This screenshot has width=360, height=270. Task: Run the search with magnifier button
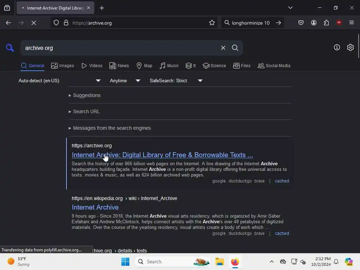235,48
